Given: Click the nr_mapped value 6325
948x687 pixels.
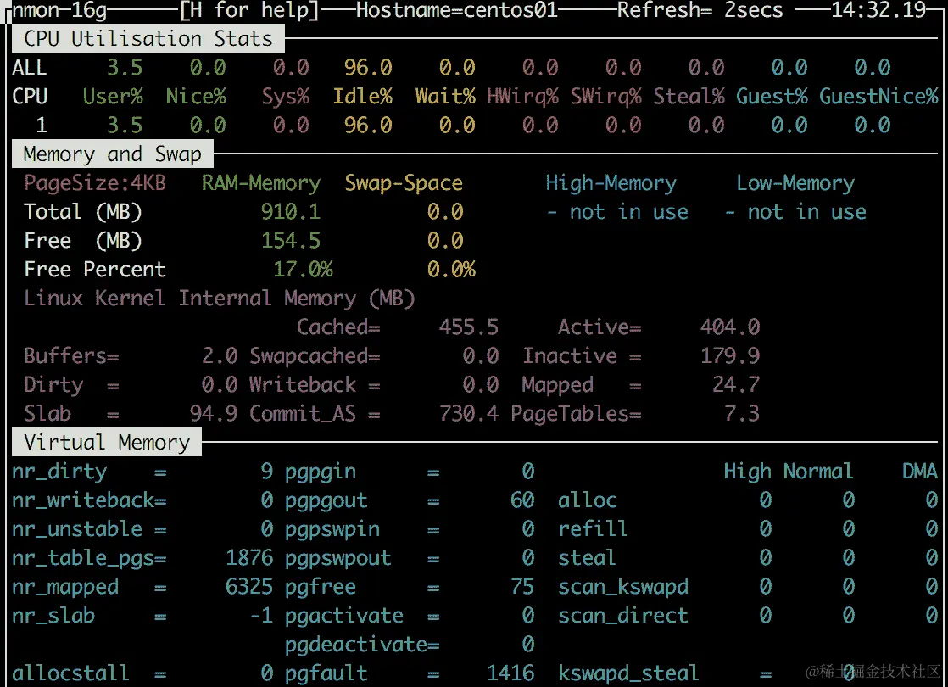Looking at the screenshot, I should [249, 587].
